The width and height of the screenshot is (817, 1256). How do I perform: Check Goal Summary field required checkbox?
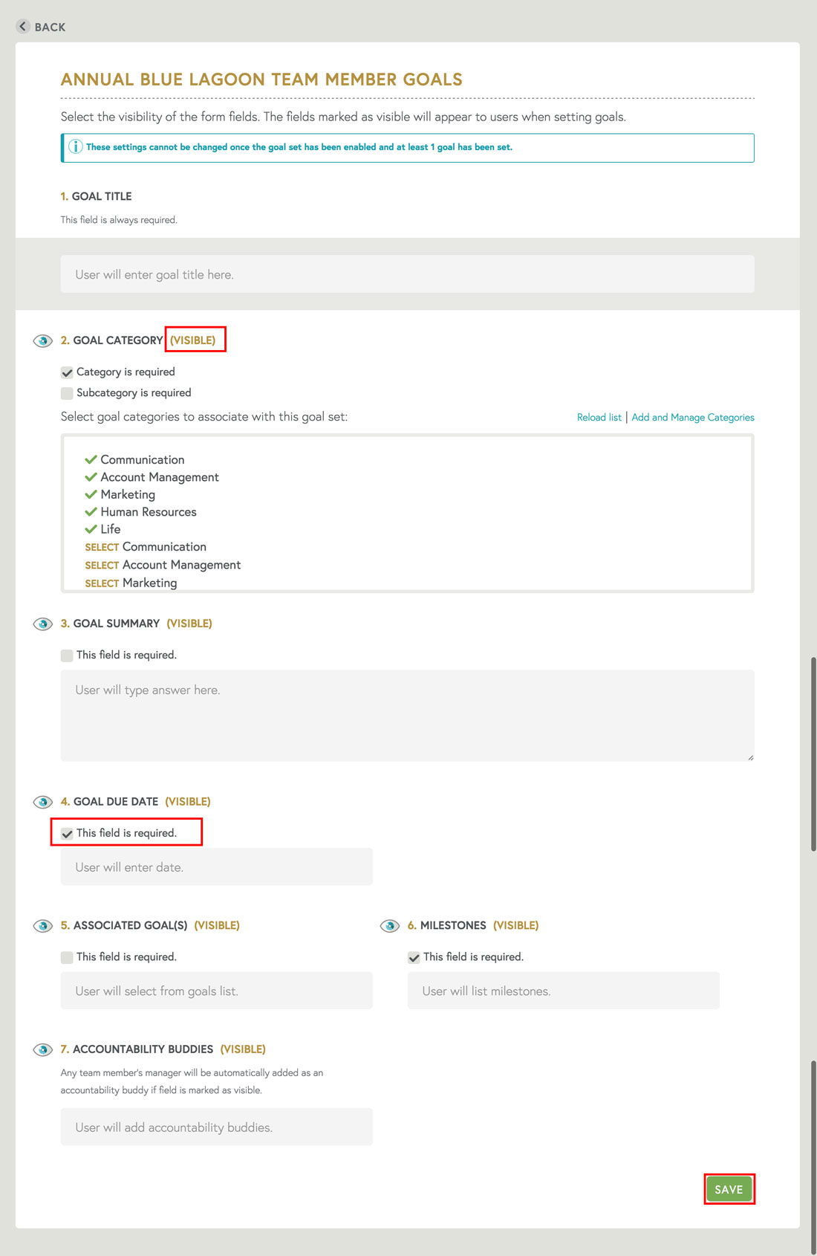coord(67,655)
